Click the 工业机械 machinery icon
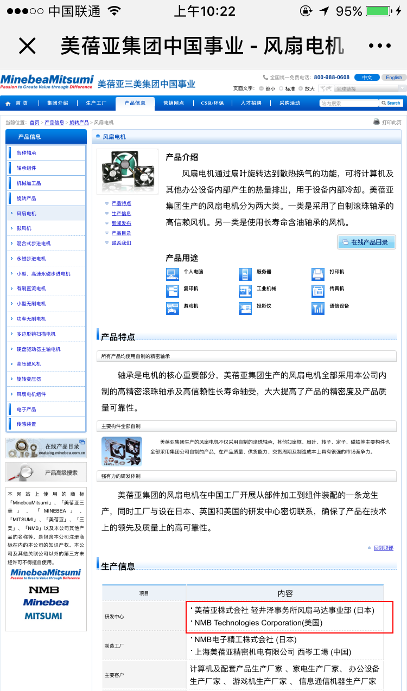The image size is (407, 691). point(245,291)
